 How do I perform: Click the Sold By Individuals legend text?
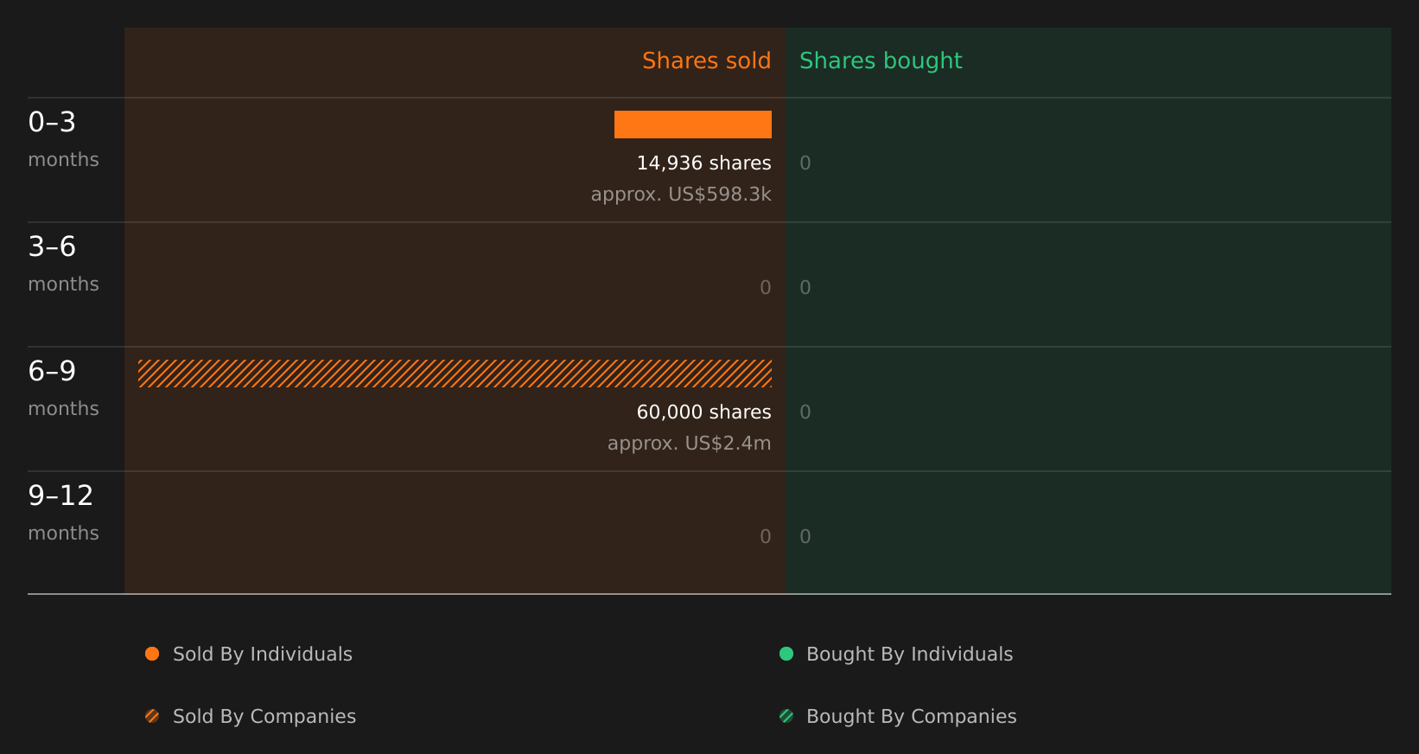263,654
